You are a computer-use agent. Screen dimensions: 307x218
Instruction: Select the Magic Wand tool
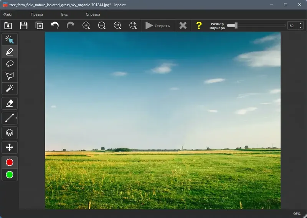tap(10, 88)
